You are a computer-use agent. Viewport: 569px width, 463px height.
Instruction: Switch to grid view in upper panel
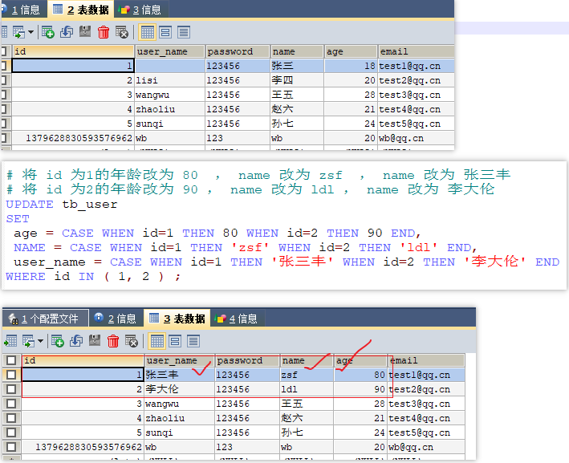[147, 32]
